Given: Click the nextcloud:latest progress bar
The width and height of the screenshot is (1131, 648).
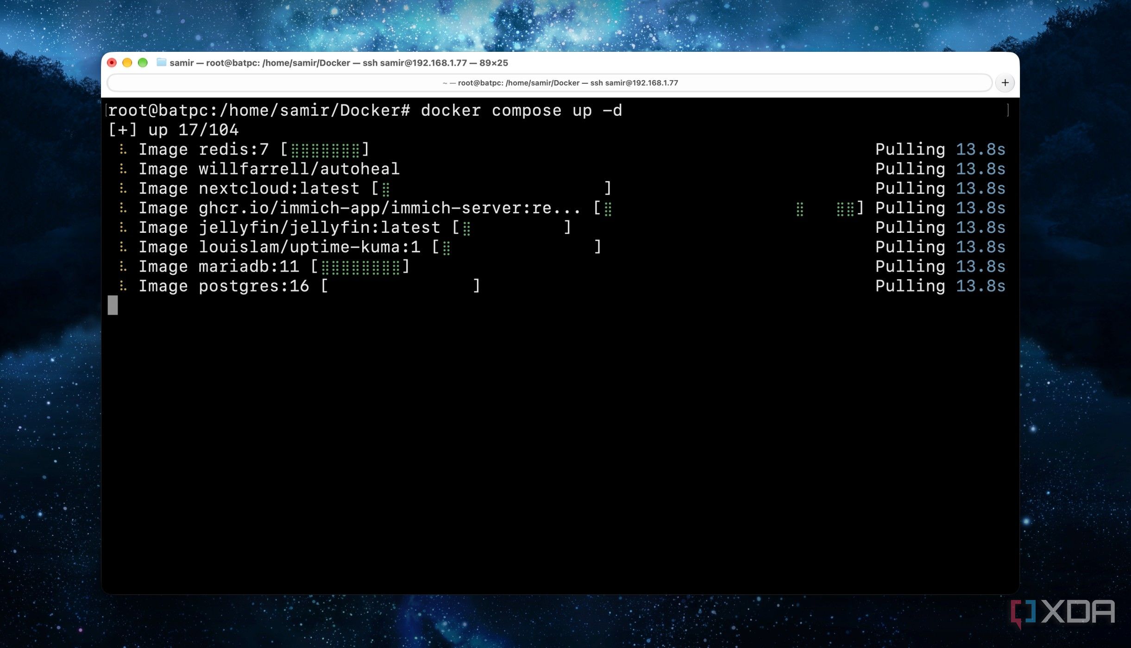Looking at the screenshot, I should point(491,188).
